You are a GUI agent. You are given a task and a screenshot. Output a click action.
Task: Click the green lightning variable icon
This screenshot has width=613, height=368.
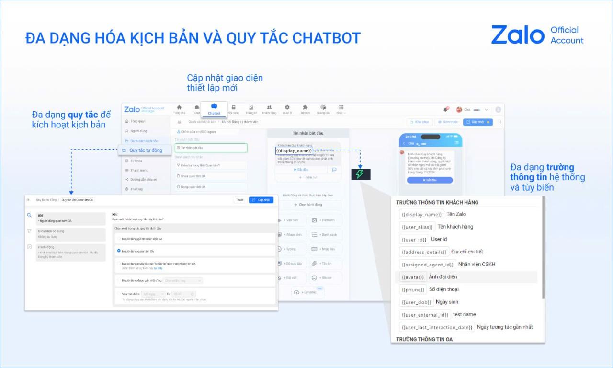click(361, 174)
